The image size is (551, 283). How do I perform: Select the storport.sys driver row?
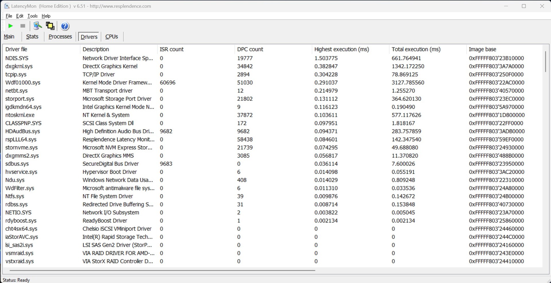[273, 99]
